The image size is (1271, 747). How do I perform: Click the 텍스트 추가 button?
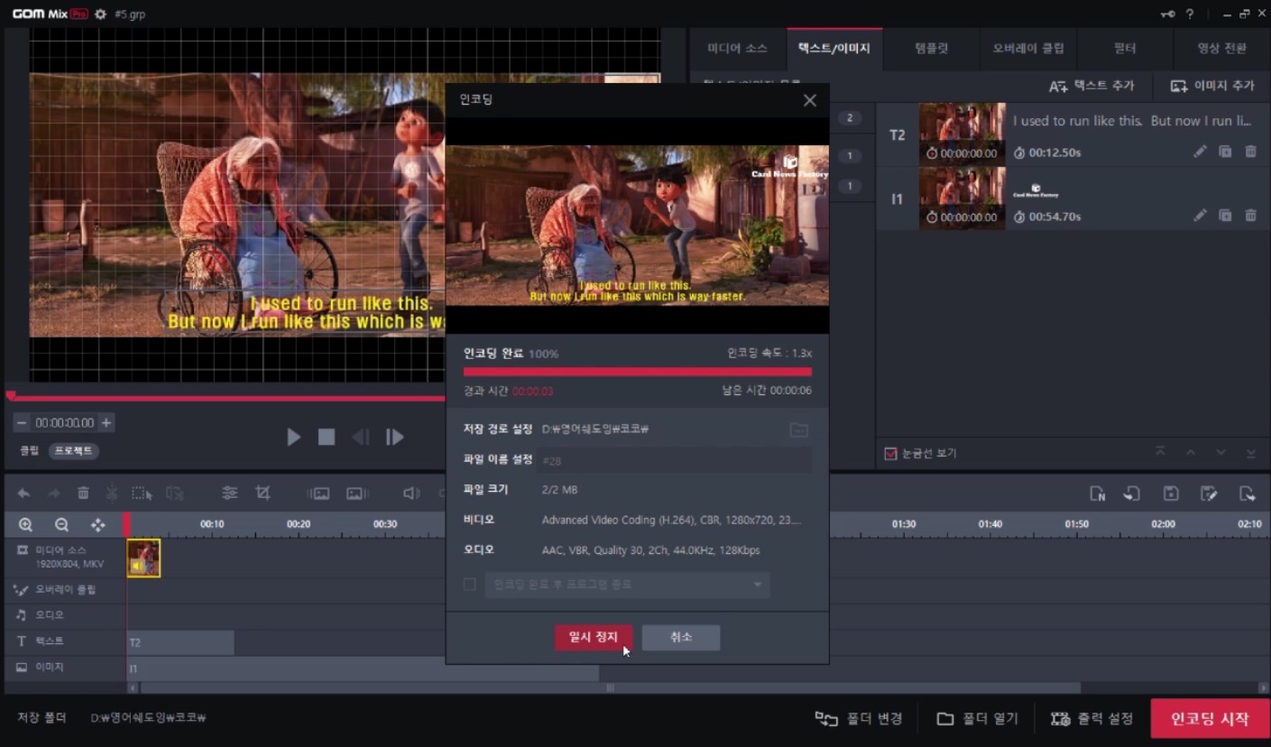[x=1091, y=86]
